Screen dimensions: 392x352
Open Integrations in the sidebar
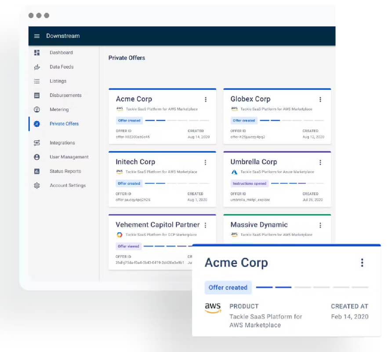(x=62, y=143)
